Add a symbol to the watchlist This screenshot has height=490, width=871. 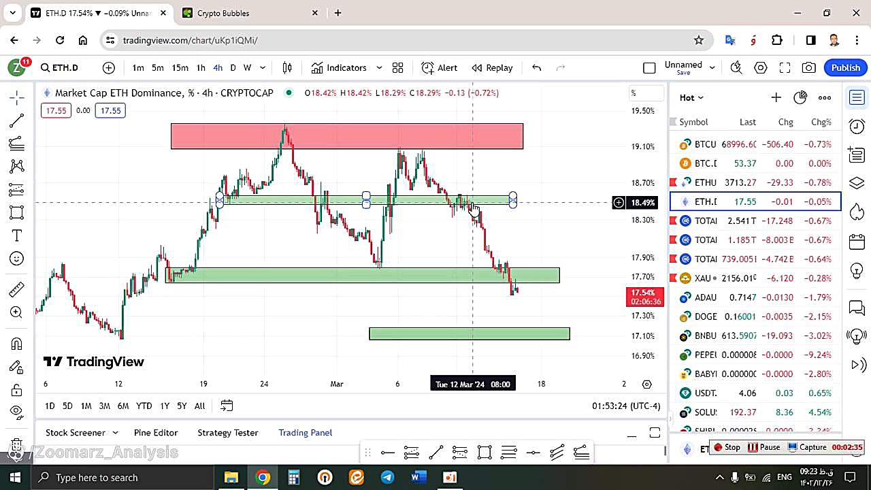pos(776,97)
